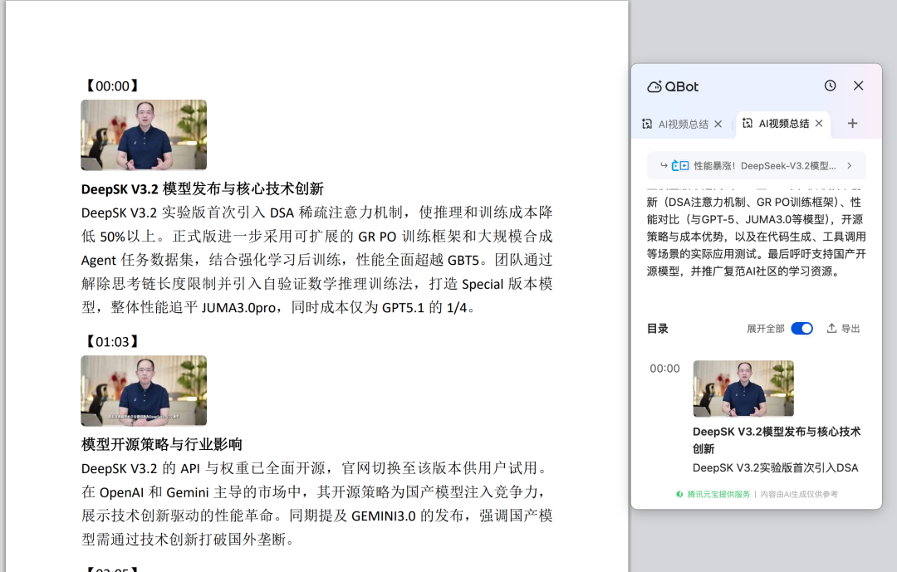897x572 pixels.
Task: Toggle the 展开全部 switch off
Action: click(801, 328)
